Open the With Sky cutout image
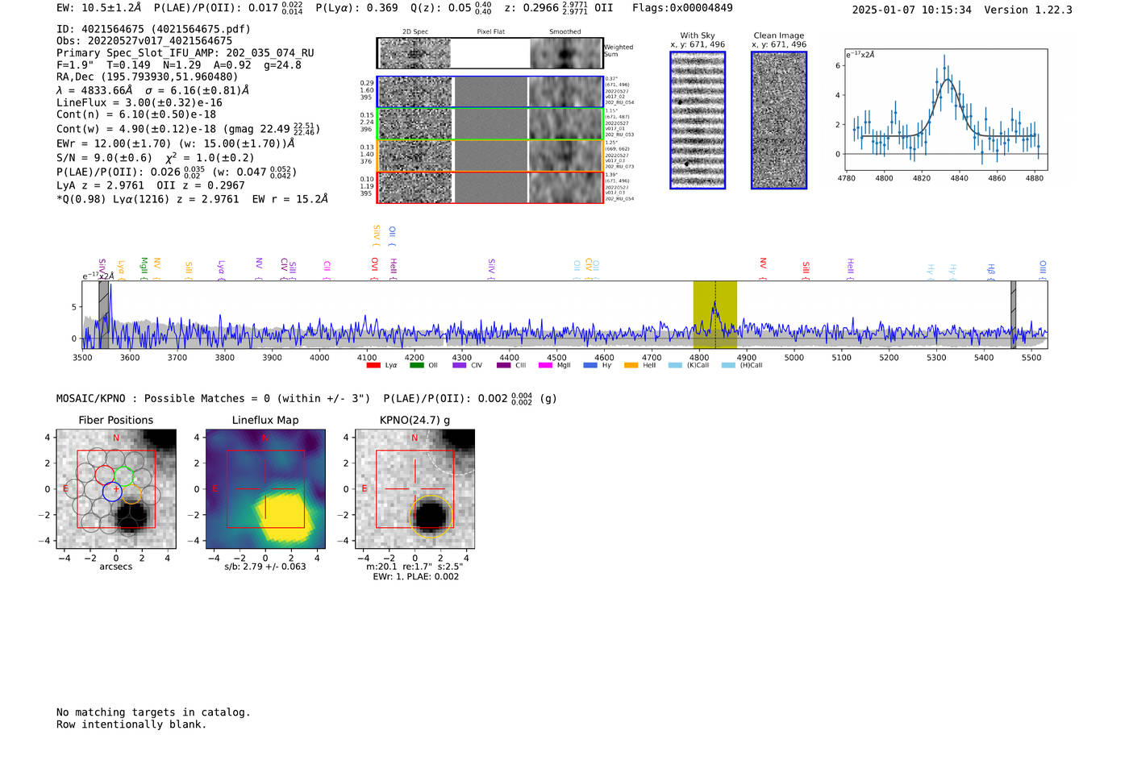 [x=698, y=120]
